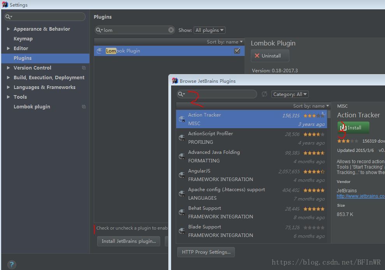385x270 pixels.
Task: Select Behat Support in plugin list
Action: coord(252,212)
